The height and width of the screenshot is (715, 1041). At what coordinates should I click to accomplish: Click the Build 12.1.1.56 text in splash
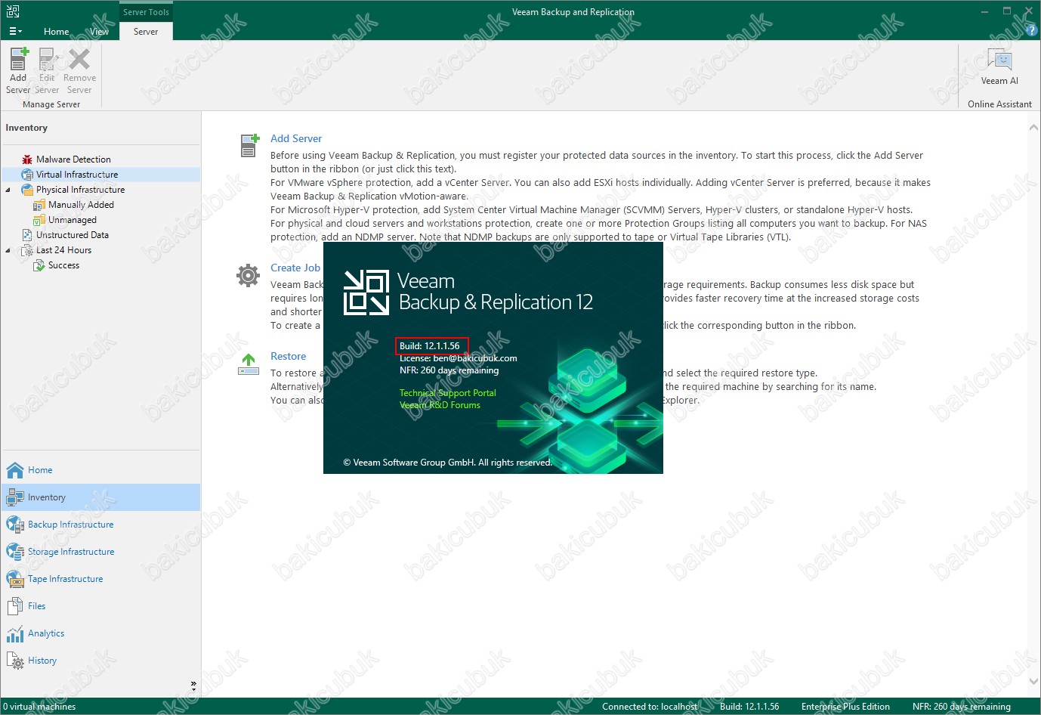click(x=430, y=346)
